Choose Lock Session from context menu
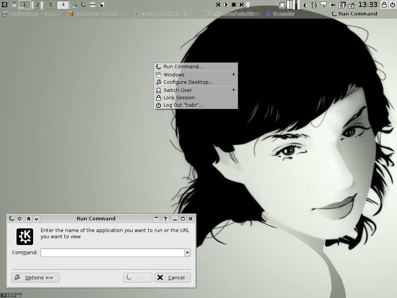The height and width of the screenshot is (298, 397). tap(196, 97)
